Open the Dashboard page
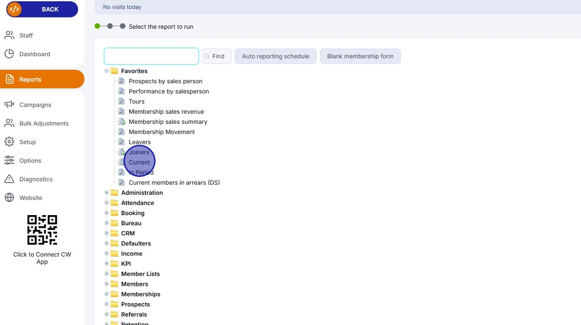 34,54
